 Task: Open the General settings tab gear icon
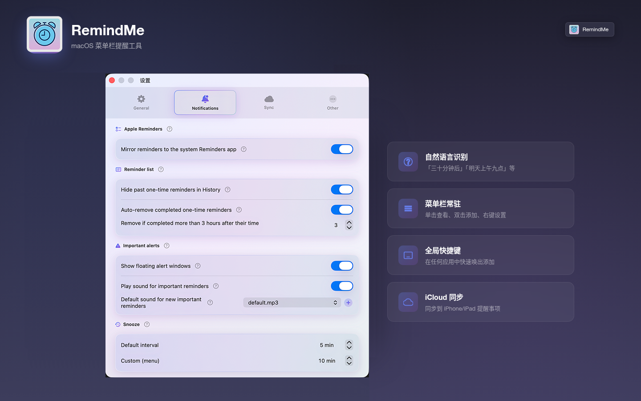point(141,99)
